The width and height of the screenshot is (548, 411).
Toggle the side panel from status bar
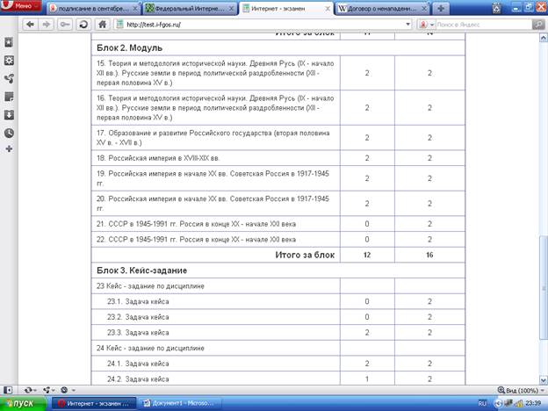(8, 390)
